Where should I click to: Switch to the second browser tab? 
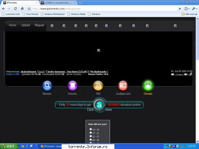coord(58,3)
